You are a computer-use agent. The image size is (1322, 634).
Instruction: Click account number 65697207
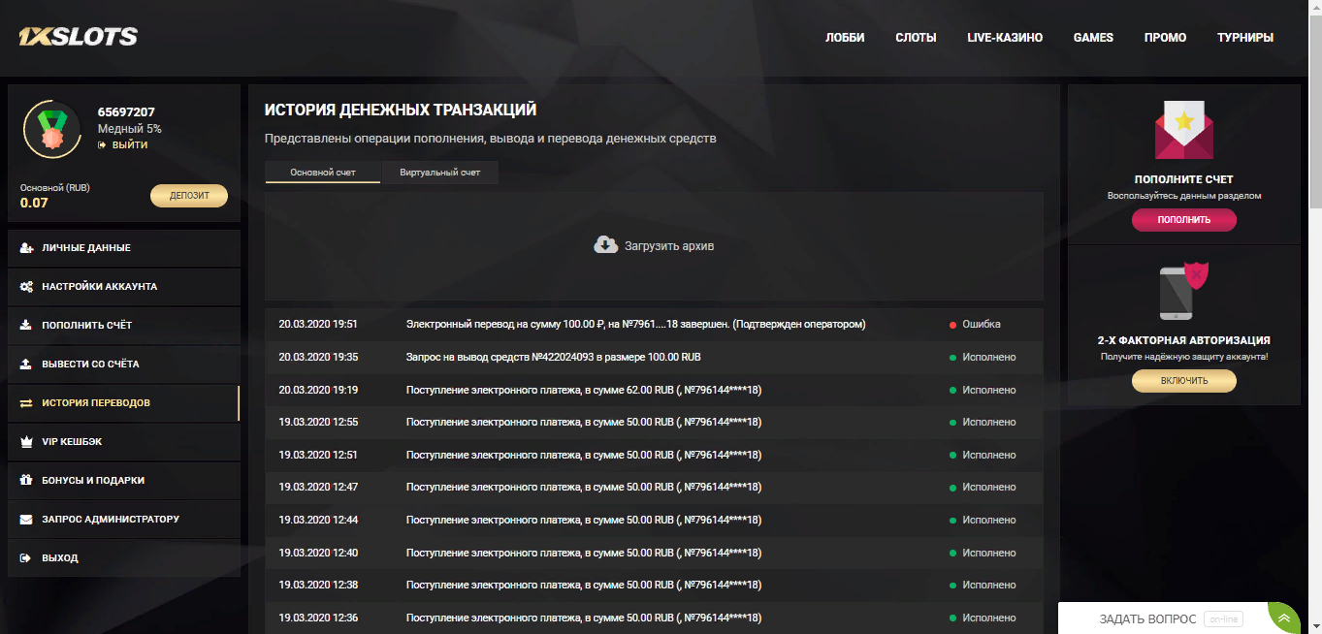126,112
